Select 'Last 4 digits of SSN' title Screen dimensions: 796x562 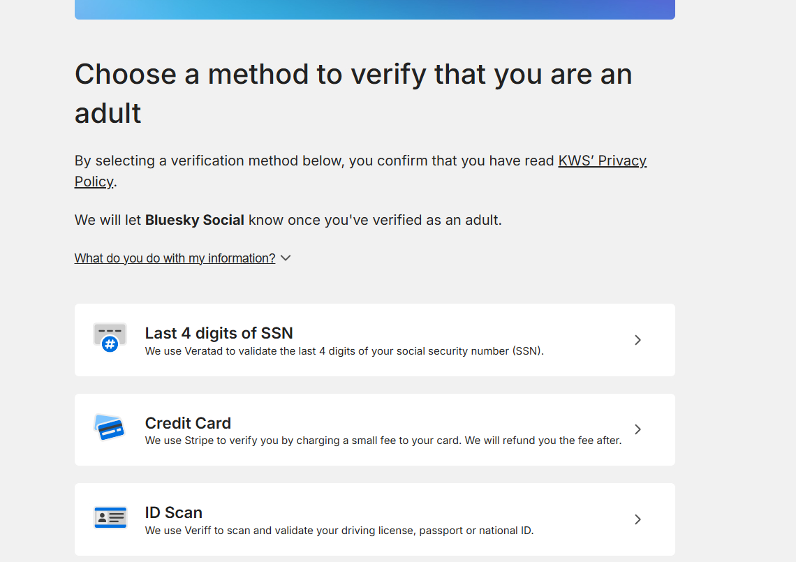tap(219, 333)
